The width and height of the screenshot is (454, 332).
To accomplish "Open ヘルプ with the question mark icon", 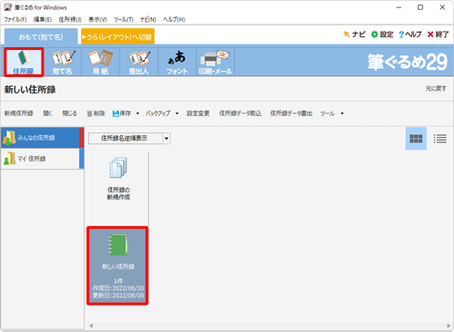I will pyautogui.click(x=410, y=34).
